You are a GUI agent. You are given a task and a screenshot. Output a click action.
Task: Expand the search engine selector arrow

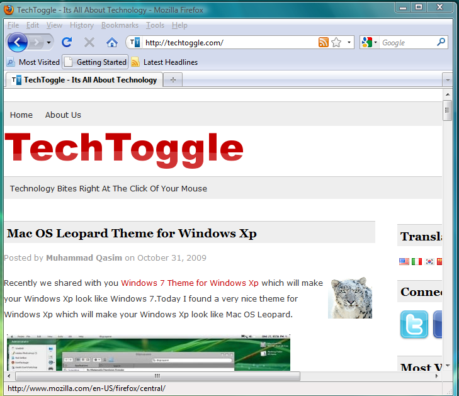tap(375, 42)
